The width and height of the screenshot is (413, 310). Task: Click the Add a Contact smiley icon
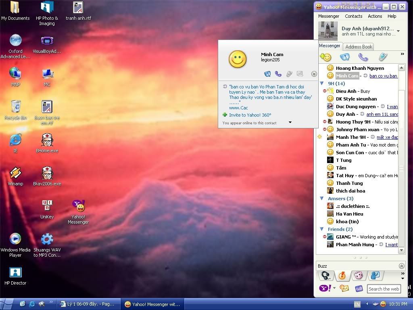pos(325,57)
